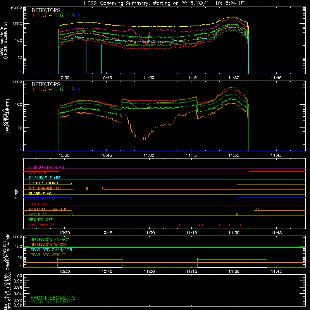
Task: Click the SAA_FLAG label
Action: tap(38, 204)
